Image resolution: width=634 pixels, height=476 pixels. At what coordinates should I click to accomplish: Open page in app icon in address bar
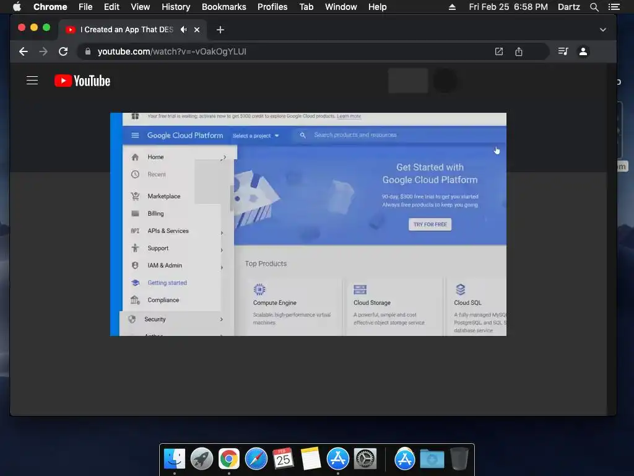point(499,51)
